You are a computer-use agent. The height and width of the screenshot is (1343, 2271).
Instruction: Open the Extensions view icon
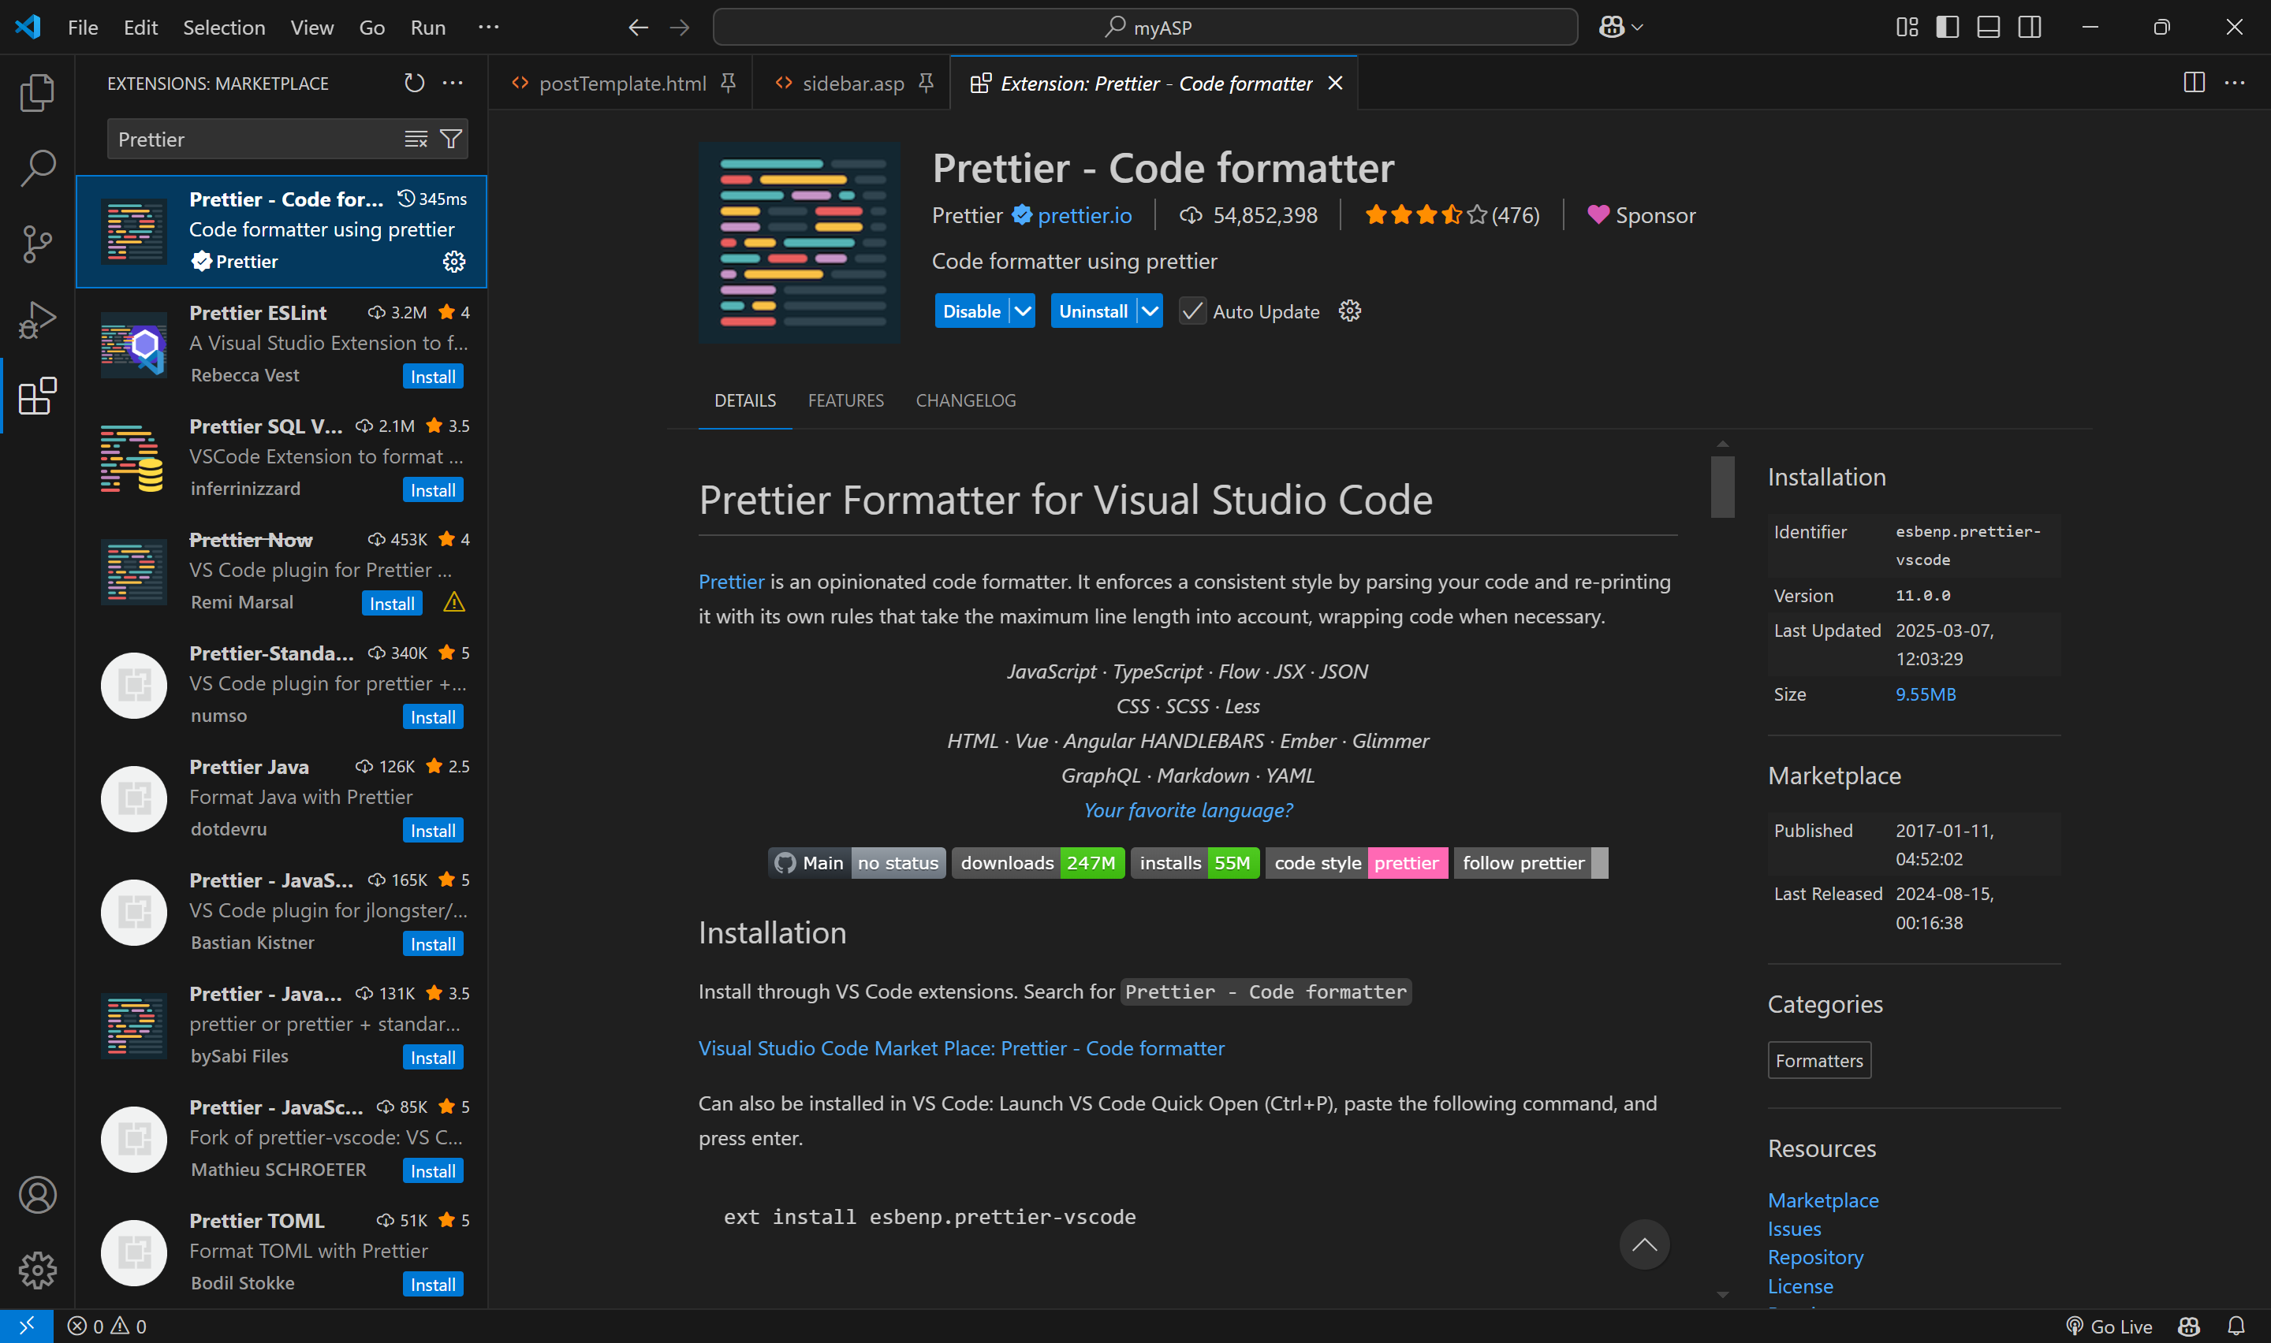pyautogui.click(x=37, y=396)
